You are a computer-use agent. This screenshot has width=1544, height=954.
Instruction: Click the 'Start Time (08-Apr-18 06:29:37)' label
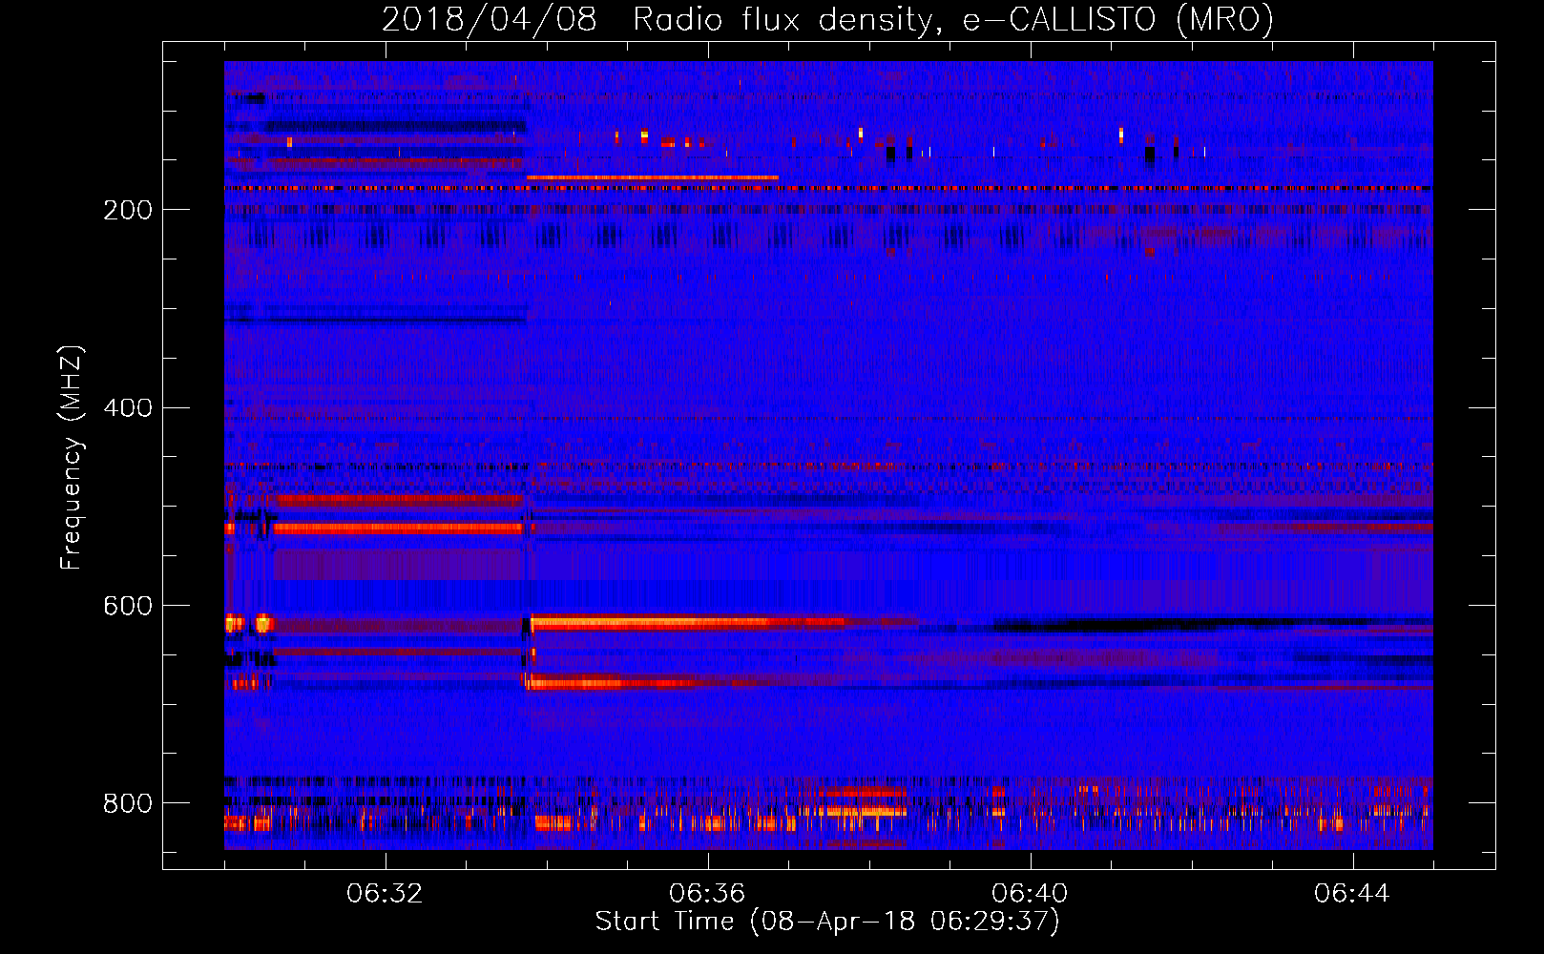827,922
